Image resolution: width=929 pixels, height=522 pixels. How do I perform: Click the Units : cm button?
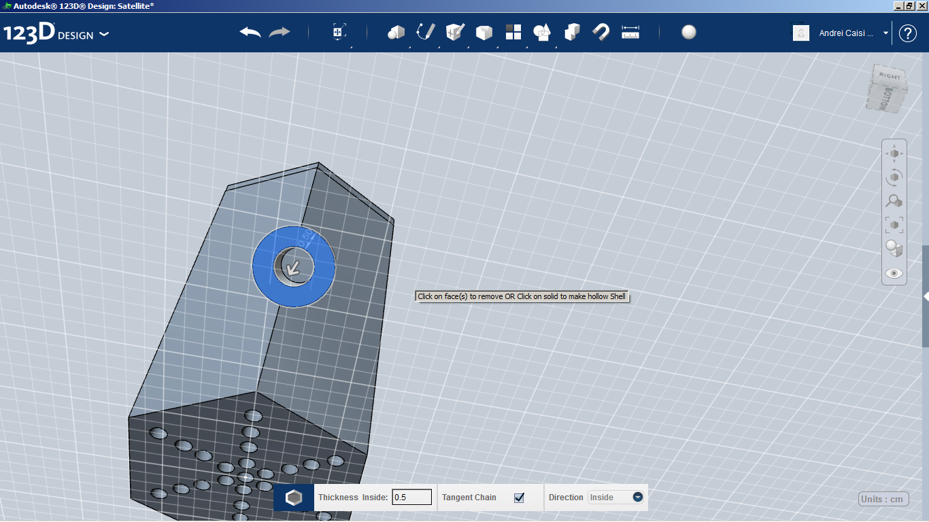[x=883, y=500]
